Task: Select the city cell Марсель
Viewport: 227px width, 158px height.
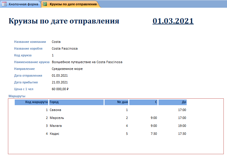Action: coord(57,118)
